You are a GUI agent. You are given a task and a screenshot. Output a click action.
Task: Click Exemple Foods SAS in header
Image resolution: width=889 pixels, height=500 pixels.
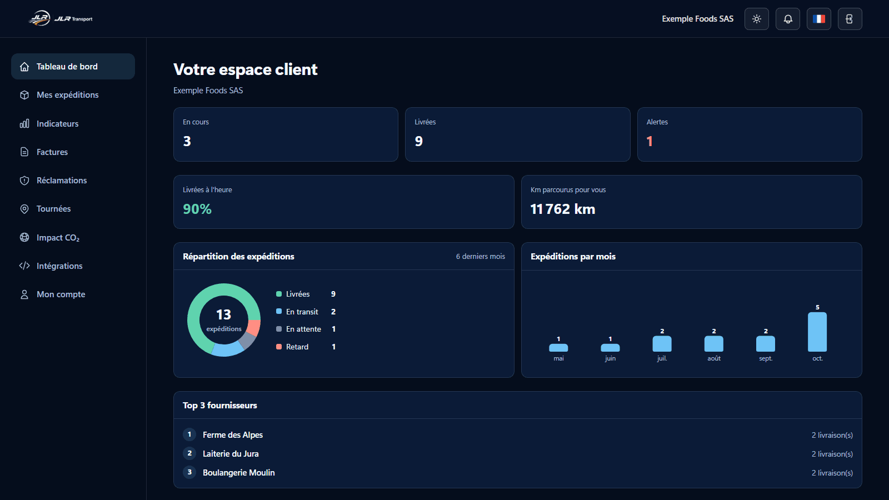(x=697, y=19)
